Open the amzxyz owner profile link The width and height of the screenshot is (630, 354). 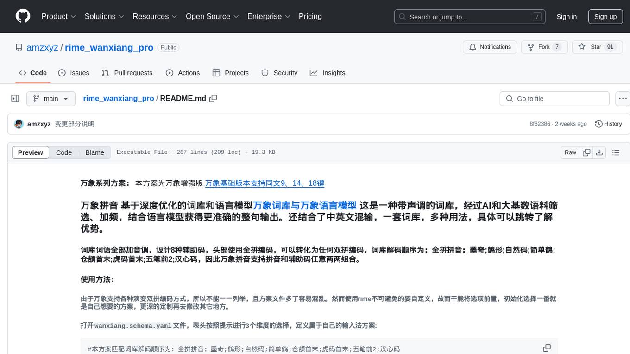(43, 47)
